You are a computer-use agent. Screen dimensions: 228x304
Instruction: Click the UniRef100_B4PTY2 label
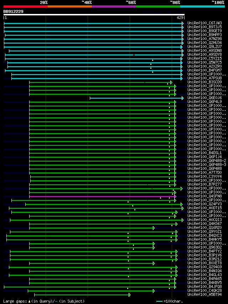(204, 251)
